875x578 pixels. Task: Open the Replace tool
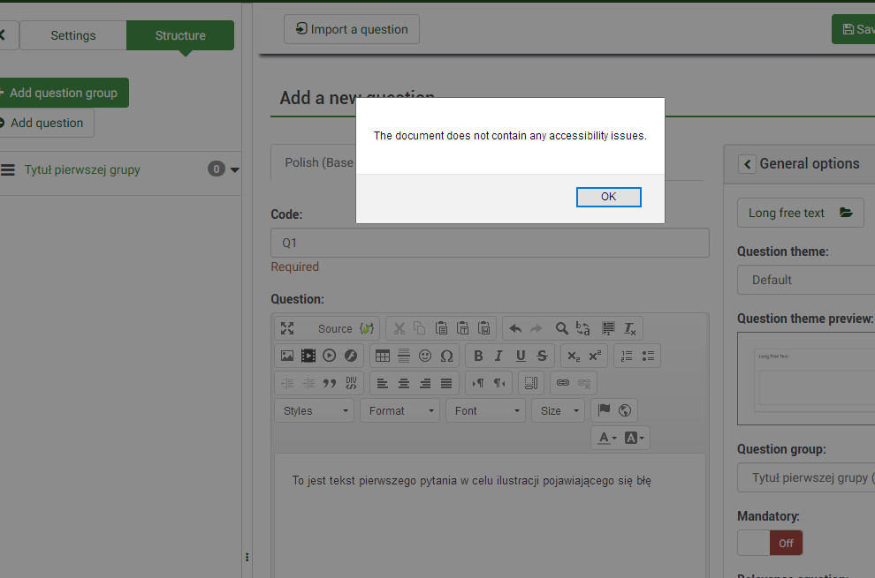click(x=582, y=328)
